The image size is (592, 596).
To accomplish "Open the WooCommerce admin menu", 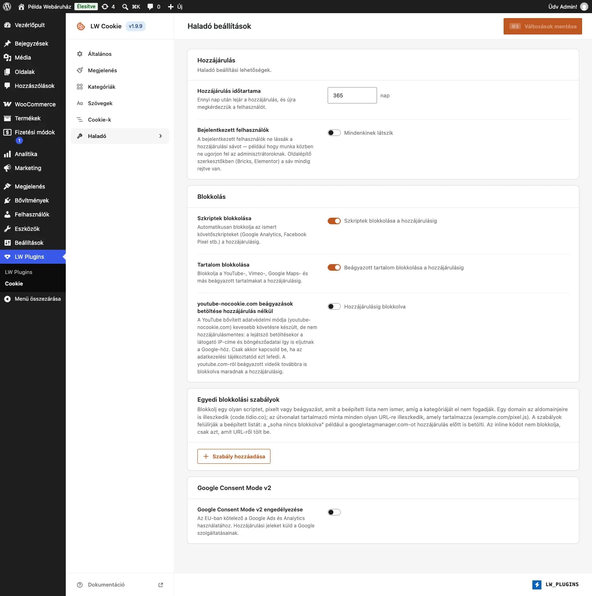I will tap(33, 104).
